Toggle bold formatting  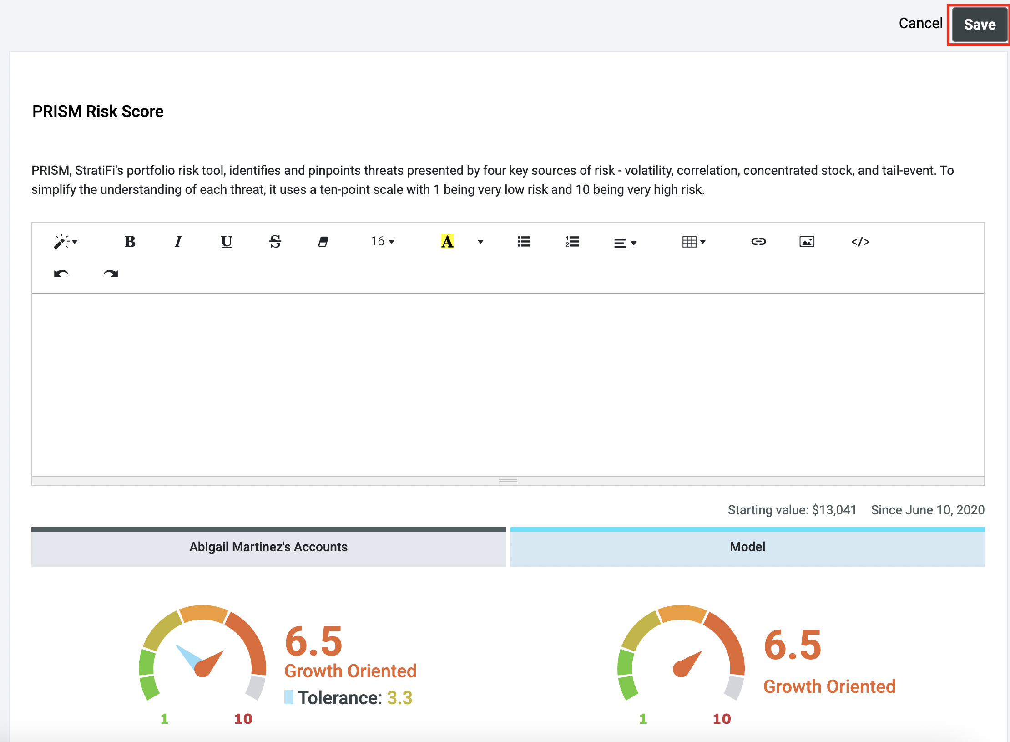[130, 241]
